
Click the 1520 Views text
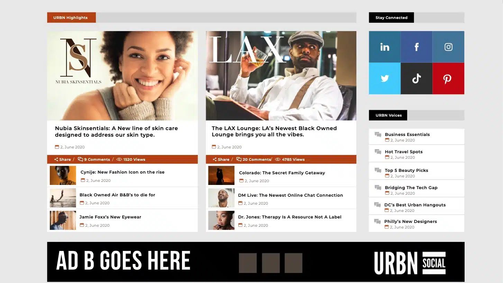coord(134,159)
